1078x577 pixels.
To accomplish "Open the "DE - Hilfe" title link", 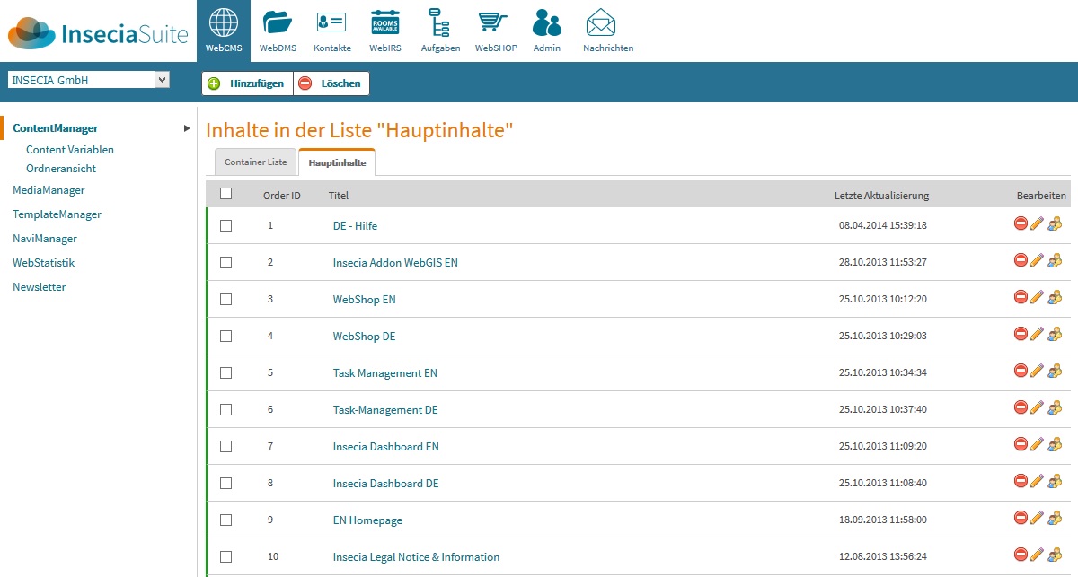I will [x=355, y=226].
